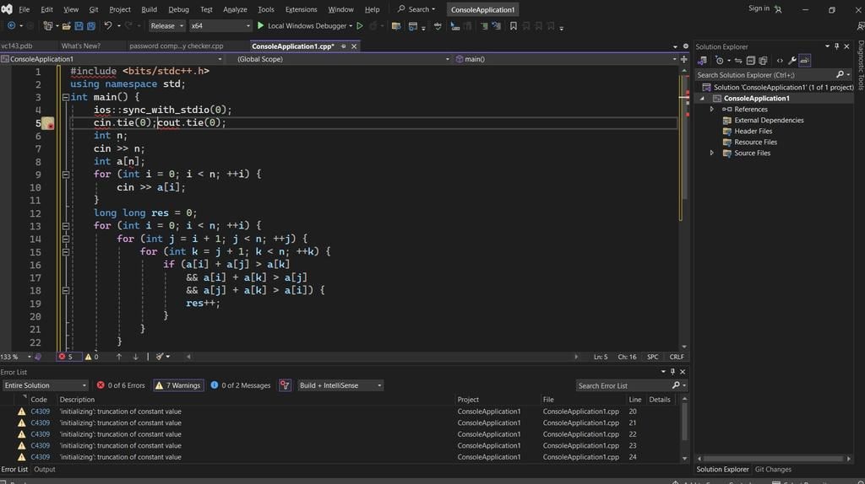Open the Build + IntelliSense dropdown
This screenshot has width=865, height=484.
click(x=340, y=385)
